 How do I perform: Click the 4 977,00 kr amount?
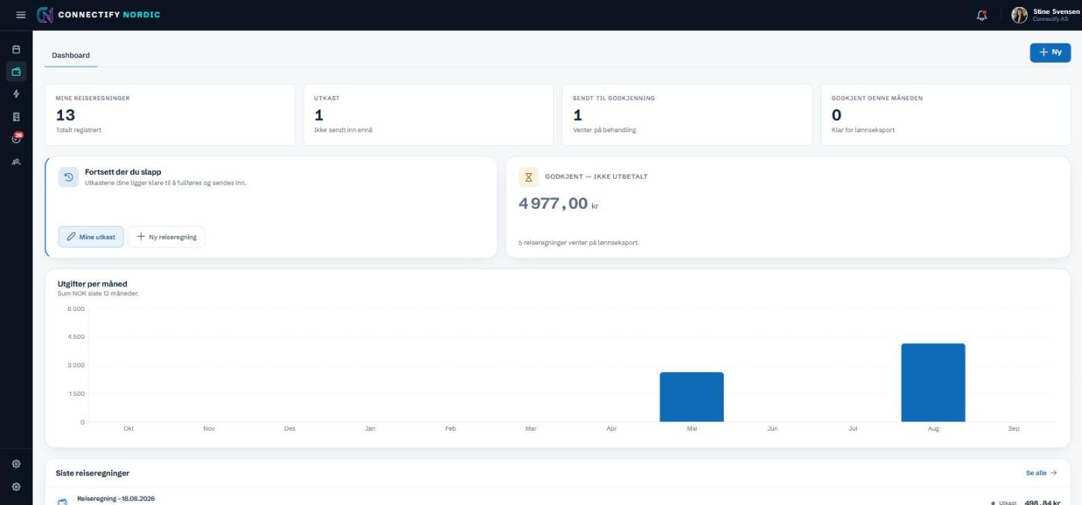(x=558, y=204)
